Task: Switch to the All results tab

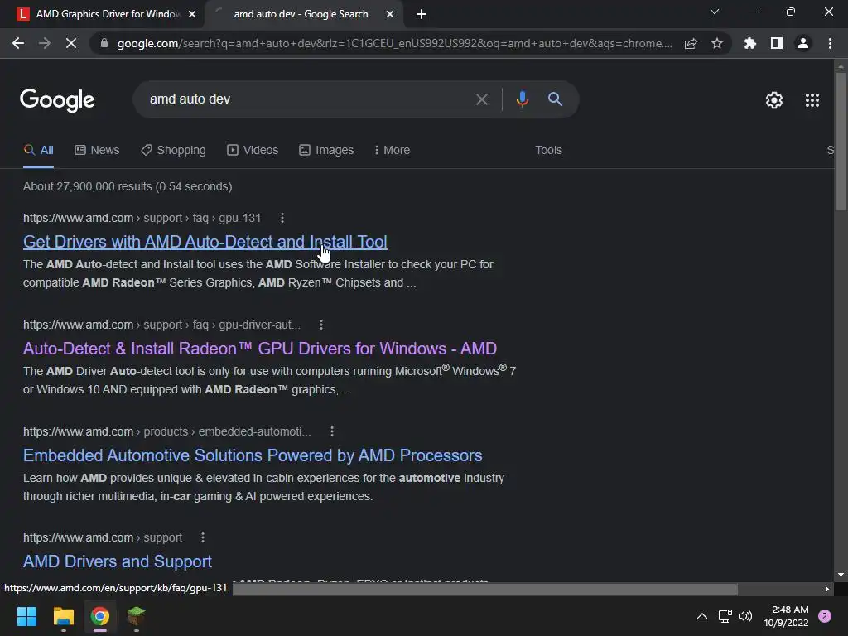Action: coord(38,151)
